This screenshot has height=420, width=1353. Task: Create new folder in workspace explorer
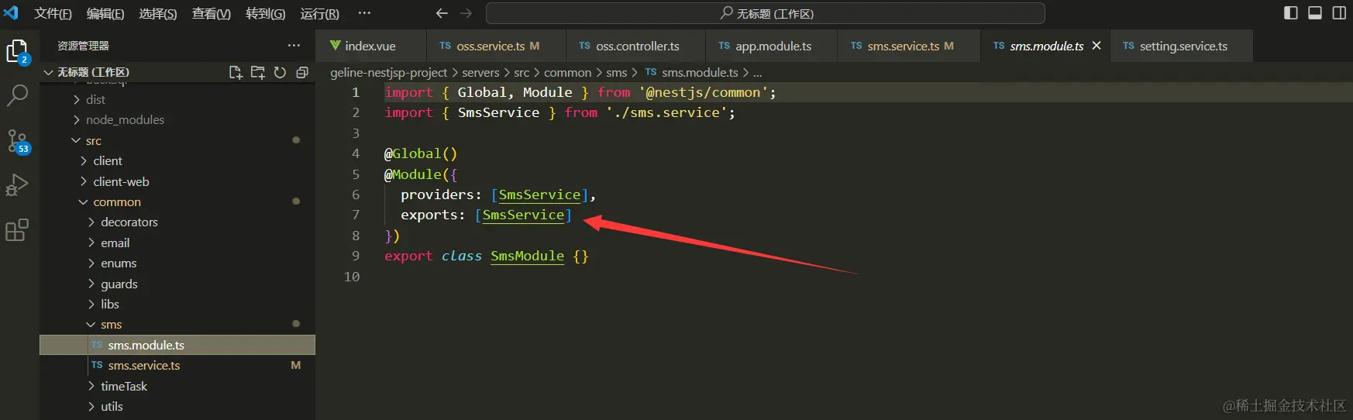tap(258, 72)
